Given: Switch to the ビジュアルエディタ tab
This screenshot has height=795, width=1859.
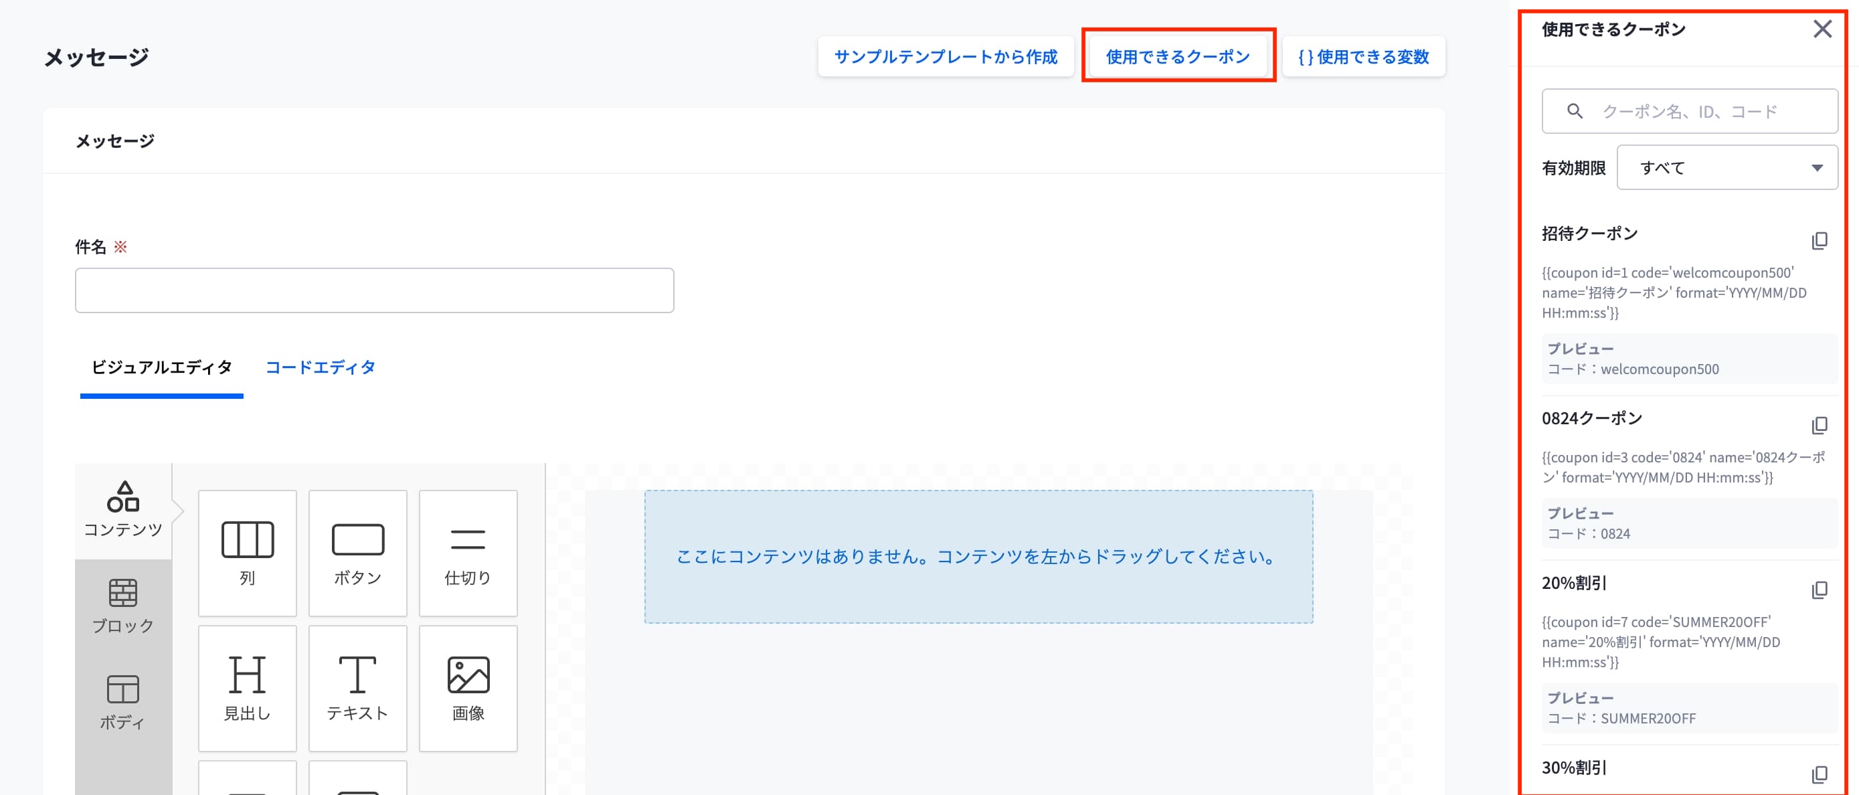Looking at the screenshot, I should click(x=162, y=368).
